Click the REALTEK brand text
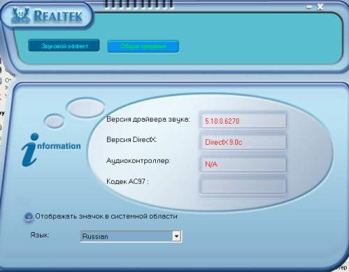The height and width of the screenshot is (272, 349). pos(58,16)
